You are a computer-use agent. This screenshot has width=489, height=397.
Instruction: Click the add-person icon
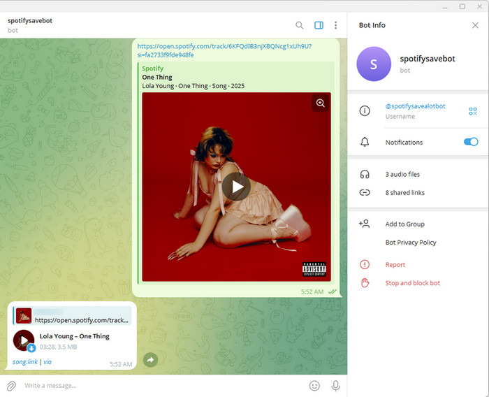click(x=364, y=224)
